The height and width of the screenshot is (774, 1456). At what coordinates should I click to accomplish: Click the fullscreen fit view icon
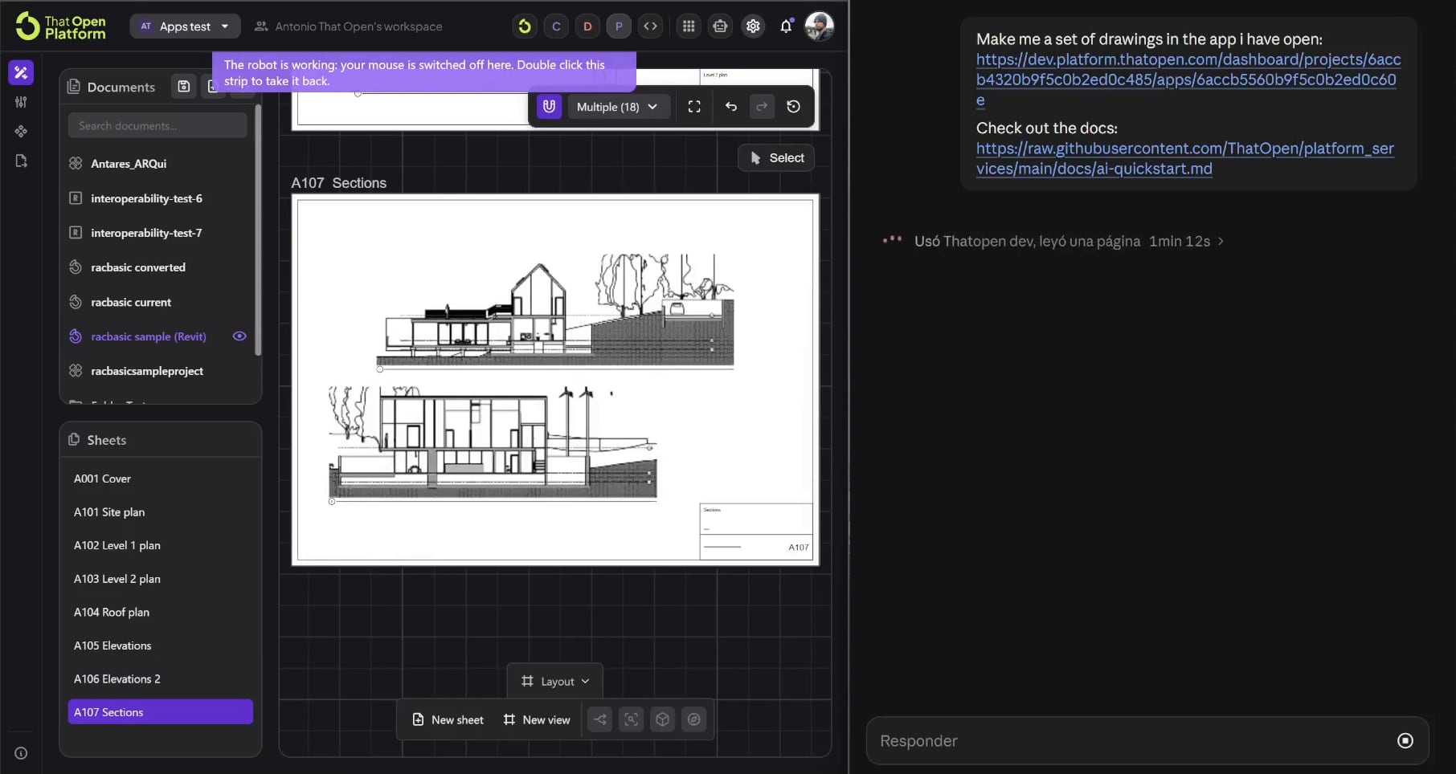click(x=694, y=107)
